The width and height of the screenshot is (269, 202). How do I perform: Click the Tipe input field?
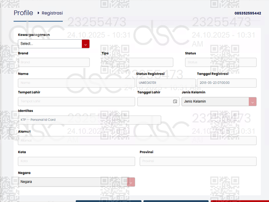click(137, 62)
